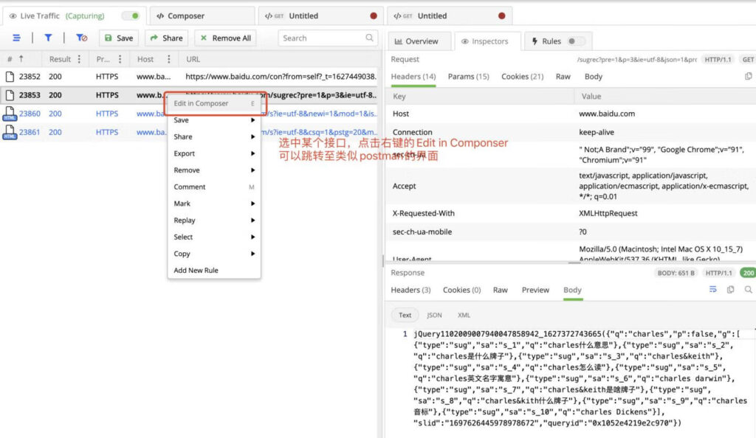
Task: Click the copy icon in the Response pane
Action: tap(731, 290)
